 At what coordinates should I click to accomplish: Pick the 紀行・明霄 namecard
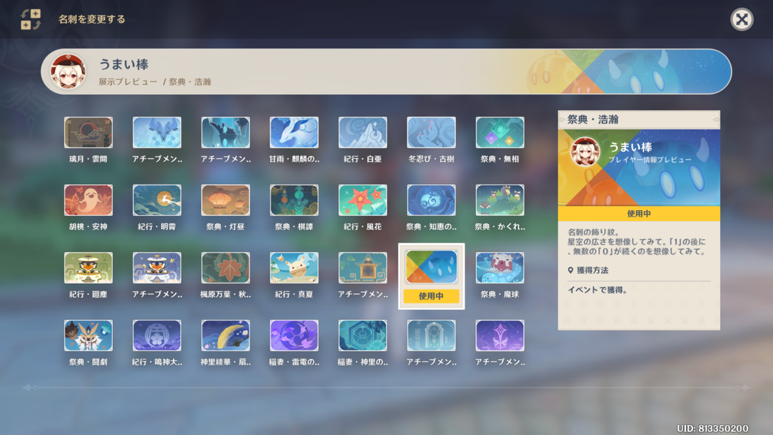pos(157,200)
